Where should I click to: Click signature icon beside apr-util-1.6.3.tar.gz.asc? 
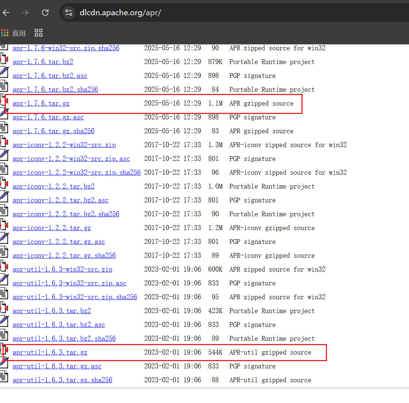[x=4, y=363]
